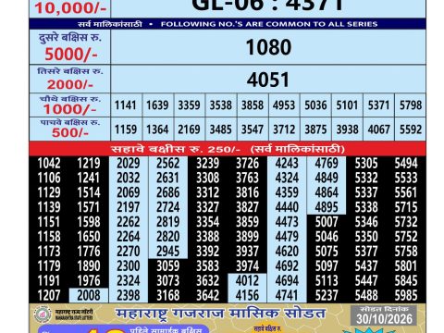Select fourth prize cell 1141
The image size is (444, 333).
coord(125,105)
